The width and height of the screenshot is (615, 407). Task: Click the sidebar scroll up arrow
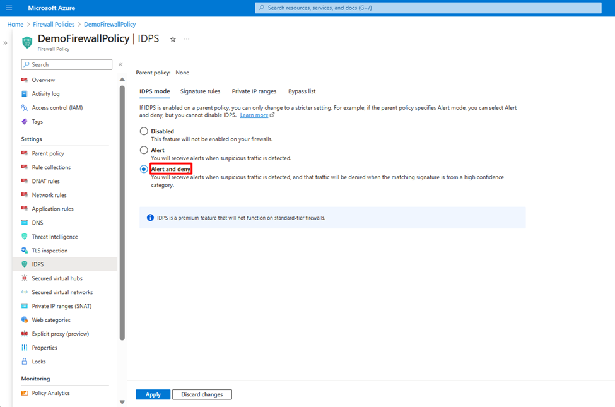(122, 80)
